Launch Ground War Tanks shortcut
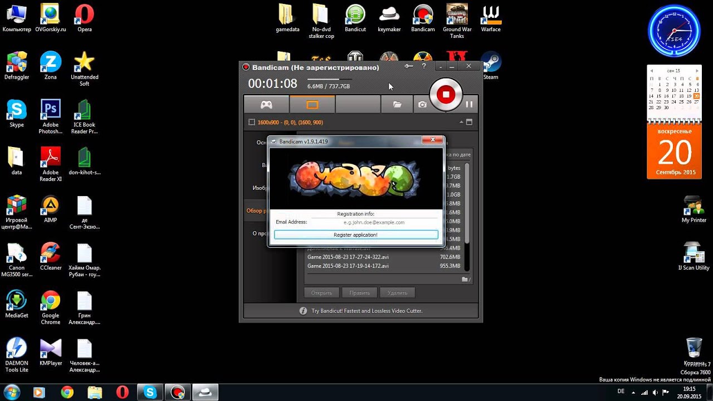The height and width of the screenshot is (401, 713). point(457,22)
